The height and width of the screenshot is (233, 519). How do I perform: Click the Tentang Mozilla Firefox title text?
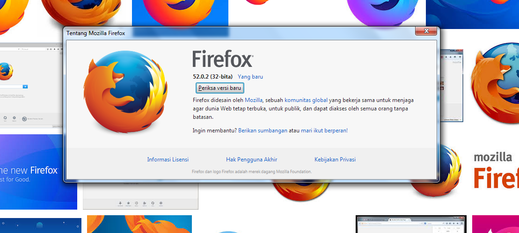(x=95, y=33)
